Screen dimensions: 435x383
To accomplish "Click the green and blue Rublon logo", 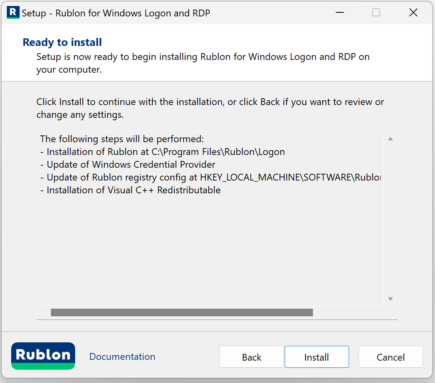I will (43, 356).
